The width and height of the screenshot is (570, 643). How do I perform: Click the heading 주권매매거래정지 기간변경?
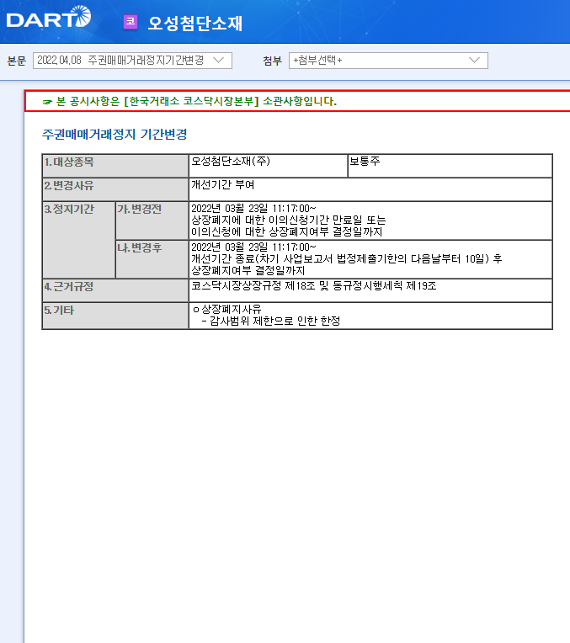click(115, 135)
